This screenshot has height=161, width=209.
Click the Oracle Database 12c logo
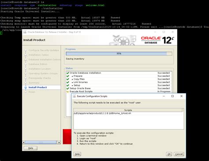click(157, 40)
